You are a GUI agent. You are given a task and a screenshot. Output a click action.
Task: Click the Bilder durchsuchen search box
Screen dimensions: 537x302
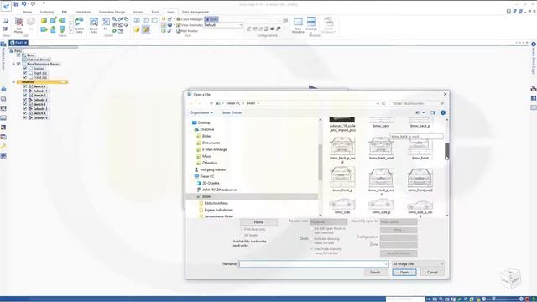pyautogui.click(x=417, y=103)
